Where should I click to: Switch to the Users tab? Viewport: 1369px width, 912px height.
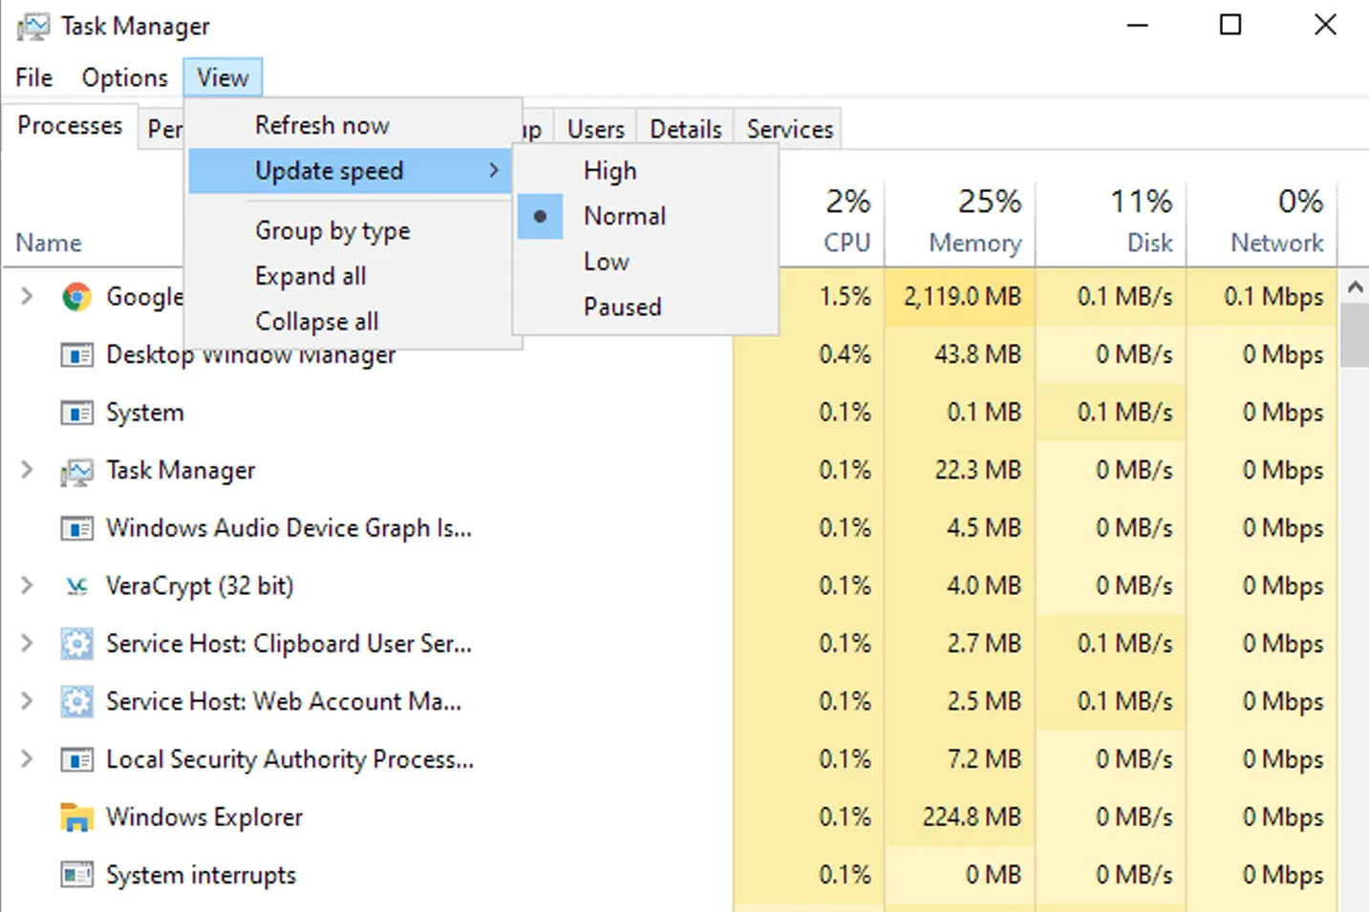pos(596,129)
